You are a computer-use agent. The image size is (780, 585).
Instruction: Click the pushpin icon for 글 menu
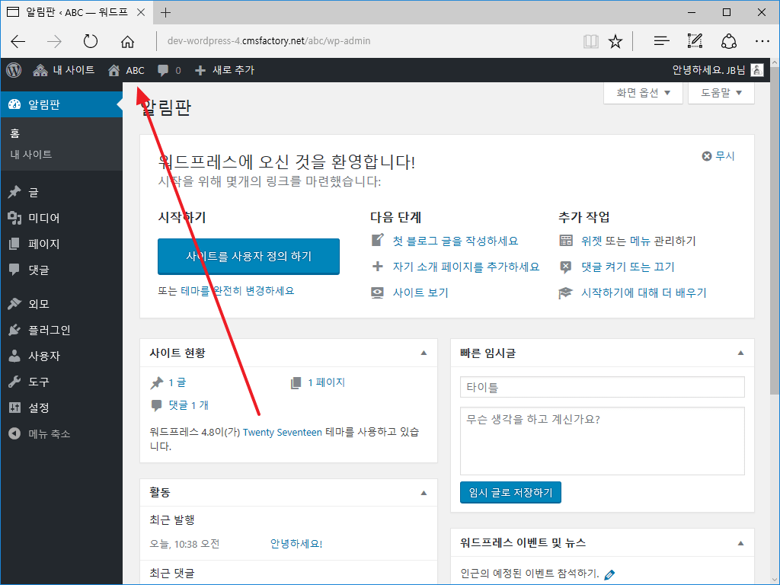pos(14,192)
